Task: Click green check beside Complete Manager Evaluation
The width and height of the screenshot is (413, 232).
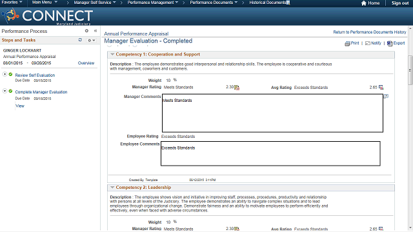Action: point(10,91)
